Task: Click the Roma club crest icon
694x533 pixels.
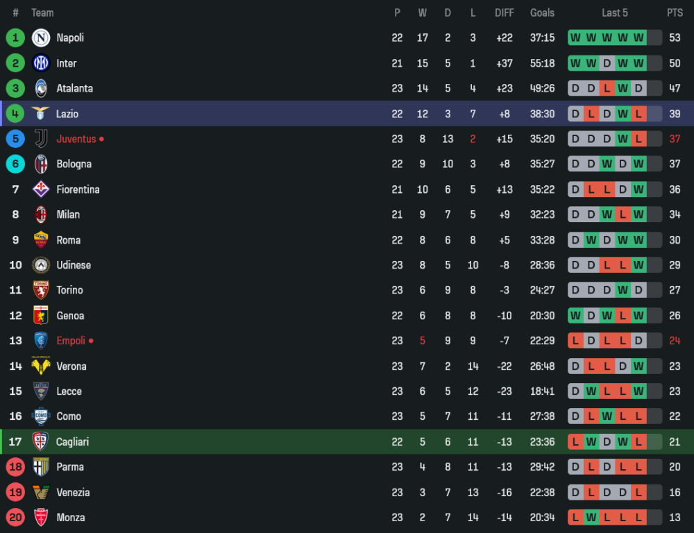Action: pos(41,240)
